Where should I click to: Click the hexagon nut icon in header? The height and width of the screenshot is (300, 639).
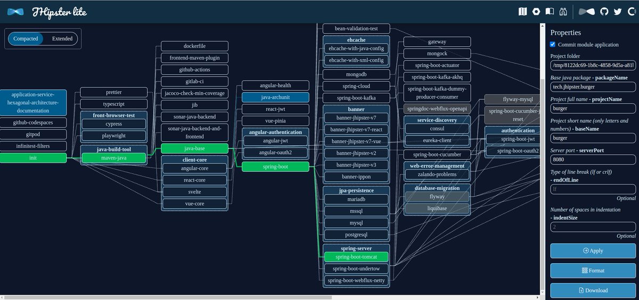(536, 11)
